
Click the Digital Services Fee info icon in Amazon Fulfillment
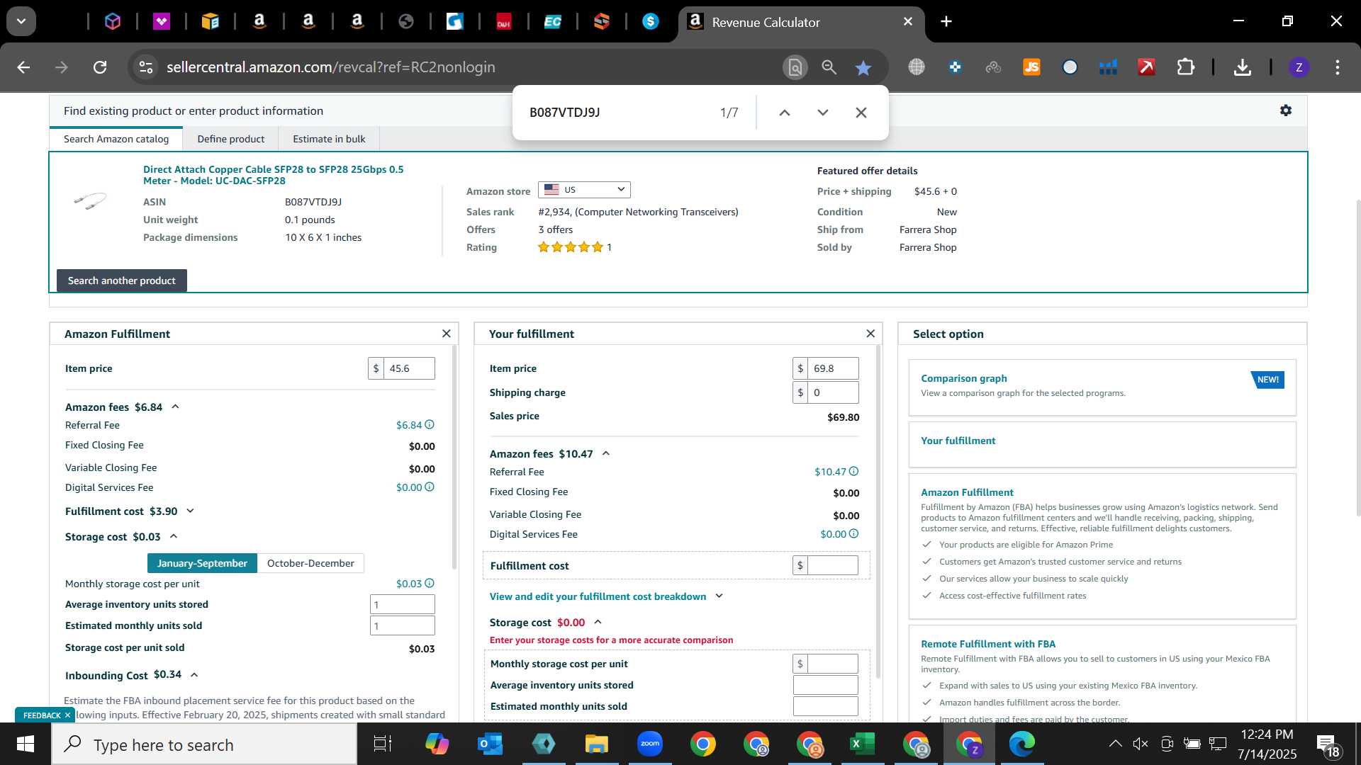(x=430, y=487)
